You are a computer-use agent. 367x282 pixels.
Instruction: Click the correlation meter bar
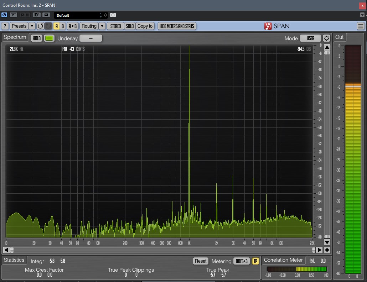[297, 269]
